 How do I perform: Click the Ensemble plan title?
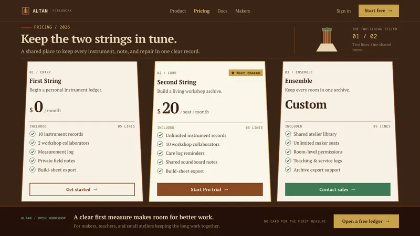coord(298,81)
